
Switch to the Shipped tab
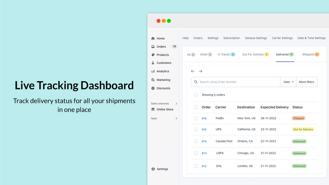pos(311,54)
